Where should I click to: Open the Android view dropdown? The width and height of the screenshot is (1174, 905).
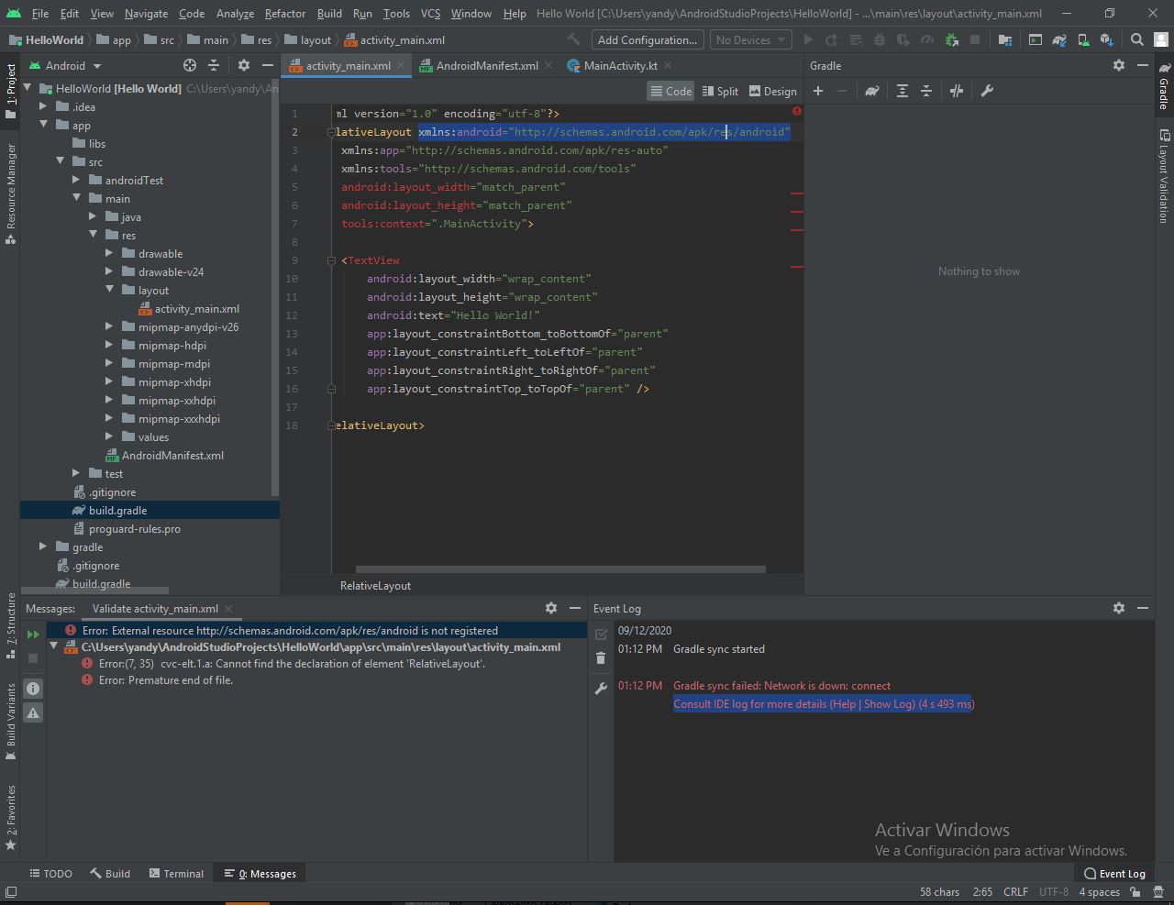pyautogui.click(x=64, y=65)
